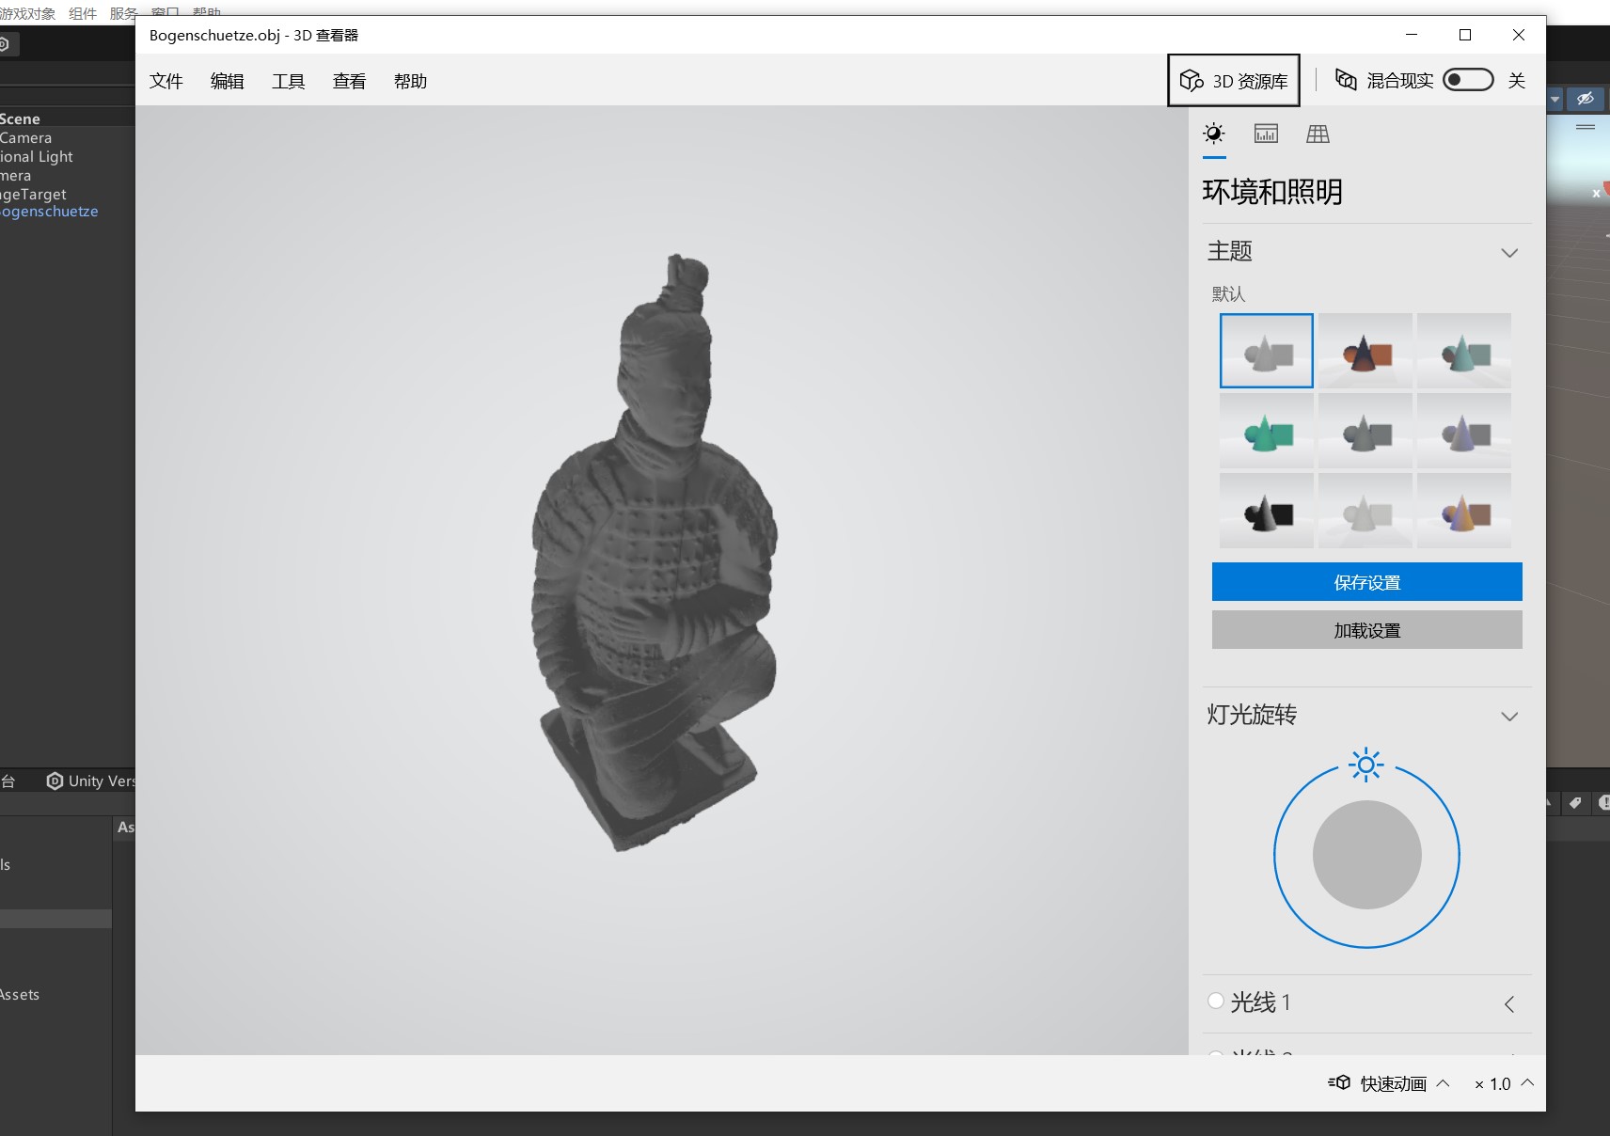Select the purple cone theme thumbnail

click(x=1463, y=431)
